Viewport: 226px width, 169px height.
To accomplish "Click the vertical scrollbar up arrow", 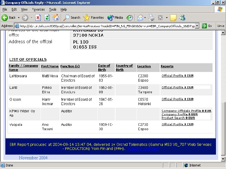I will click(x=223, y=33).
